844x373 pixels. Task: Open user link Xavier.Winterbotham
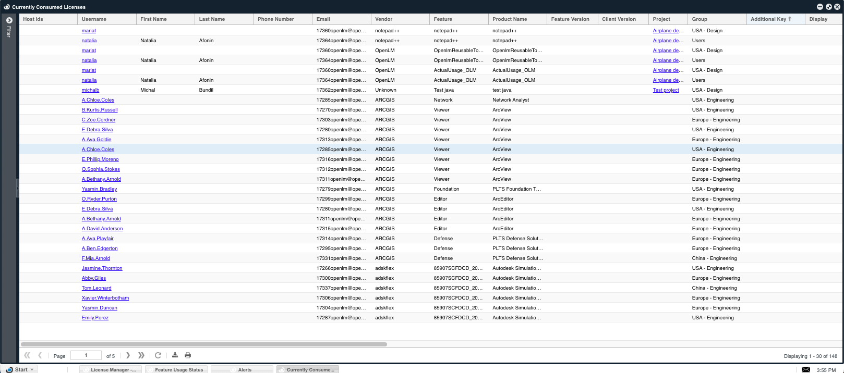click(x=105, y=298)
